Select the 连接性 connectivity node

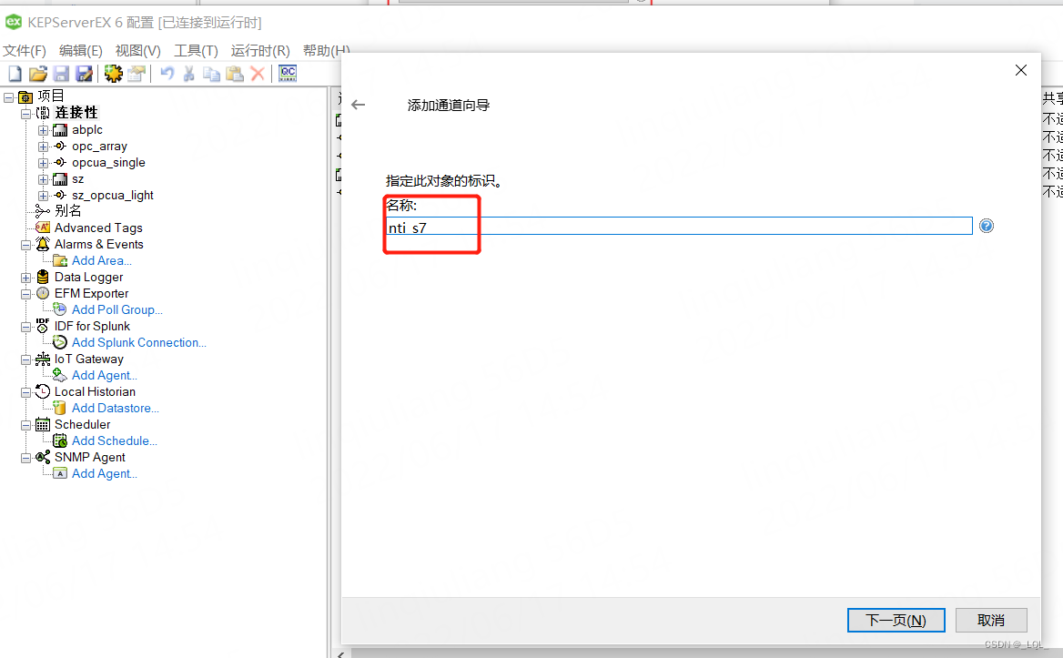click(x=76, y=113)
